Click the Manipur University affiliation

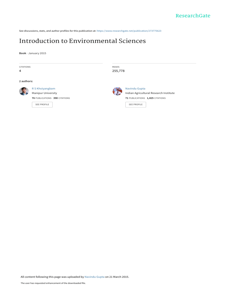(44, 93)
